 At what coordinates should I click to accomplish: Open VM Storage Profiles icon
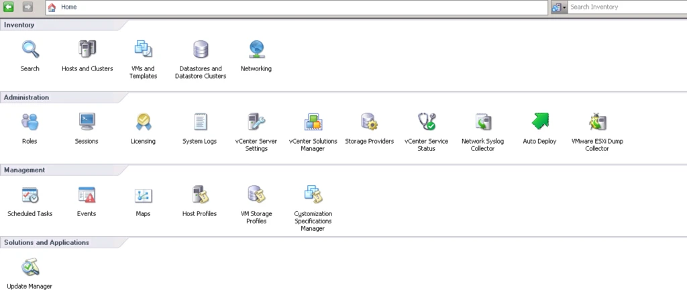[x=256, y=195]
